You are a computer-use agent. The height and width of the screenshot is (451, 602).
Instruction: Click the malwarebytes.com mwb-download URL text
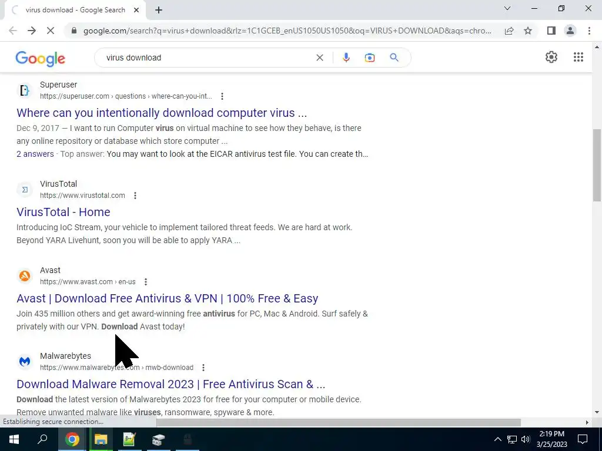point(117,368)
